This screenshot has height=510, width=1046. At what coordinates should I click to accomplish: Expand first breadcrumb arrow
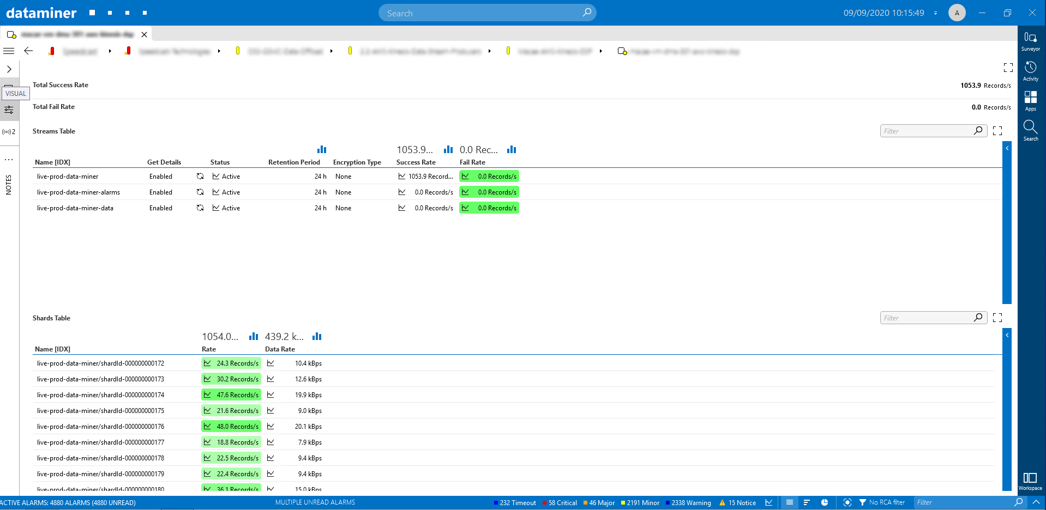pyautogui.click(x=110, y=51)
